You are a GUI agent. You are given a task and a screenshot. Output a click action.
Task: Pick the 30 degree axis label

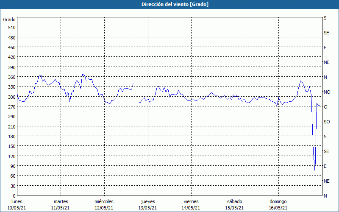13,186
